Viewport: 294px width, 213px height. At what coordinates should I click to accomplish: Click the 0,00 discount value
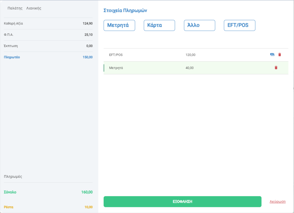pyautogui.click(x=90, y=46)
